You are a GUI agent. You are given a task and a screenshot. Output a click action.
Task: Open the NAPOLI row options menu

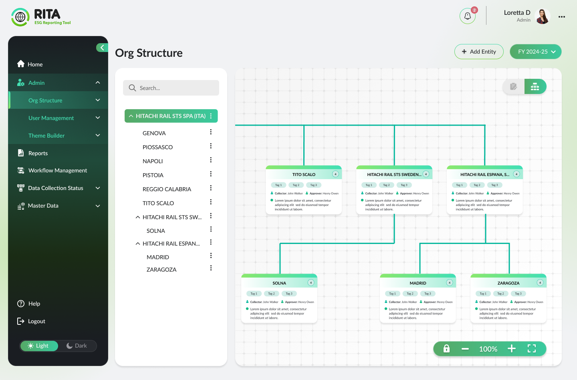(x=211, y=160)
